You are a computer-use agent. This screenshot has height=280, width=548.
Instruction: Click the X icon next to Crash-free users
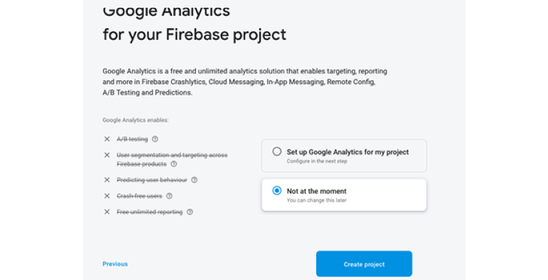coord(107,196)
